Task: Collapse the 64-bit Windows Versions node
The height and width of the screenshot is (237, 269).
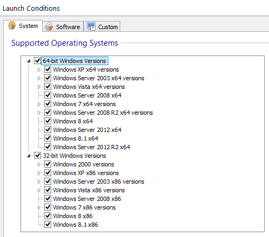Action: pos(29,61)
